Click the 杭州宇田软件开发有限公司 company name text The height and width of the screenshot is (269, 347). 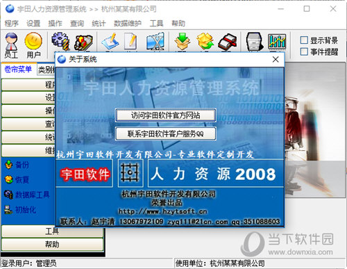pos(169,194)
